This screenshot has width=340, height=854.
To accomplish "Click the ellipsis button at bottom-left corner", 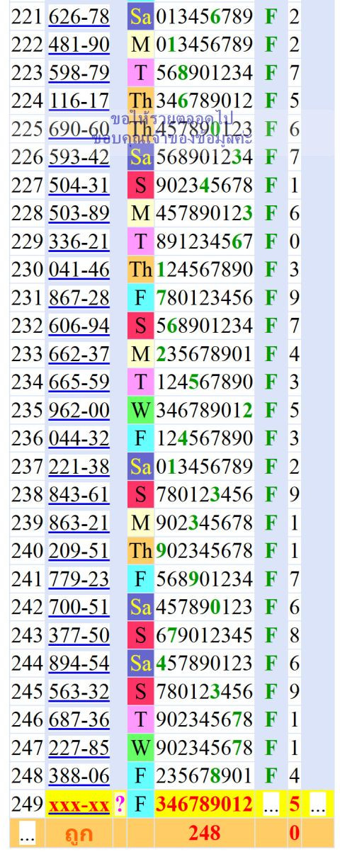I will tap(27, 834).
